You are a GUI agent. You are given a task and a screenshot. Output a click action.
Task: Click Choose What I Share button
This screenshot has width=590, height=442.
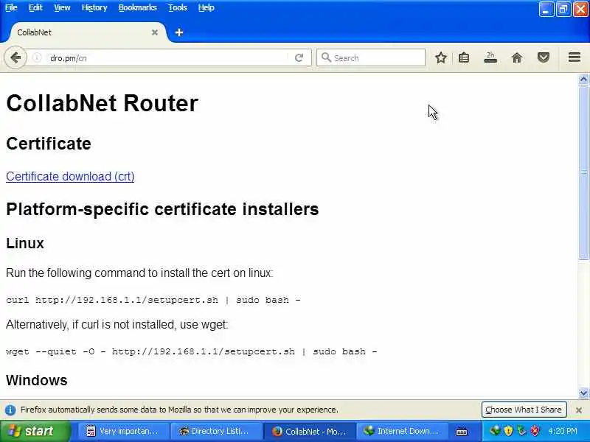[x=524, y=410]
